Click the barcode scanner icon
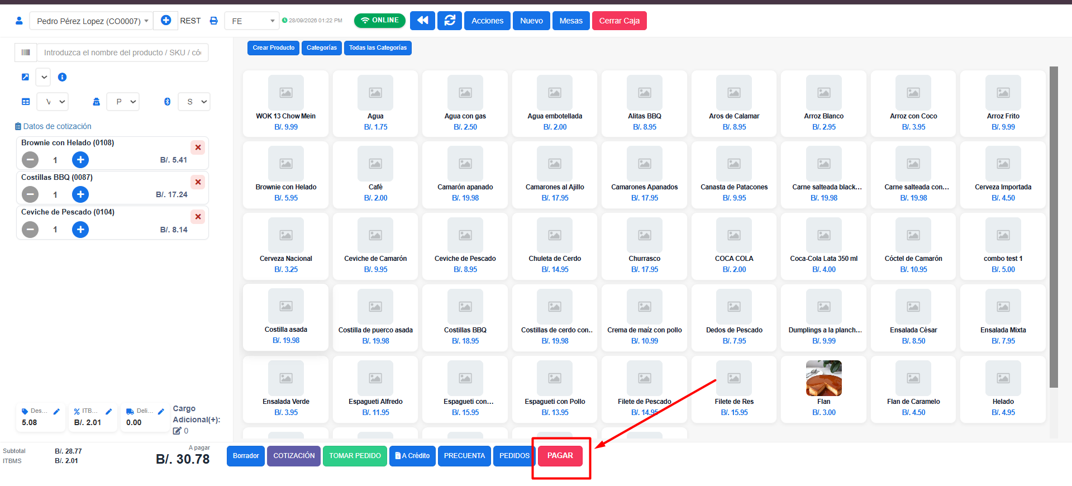Viewport: 1072px width, 486px height. [26, 53]
